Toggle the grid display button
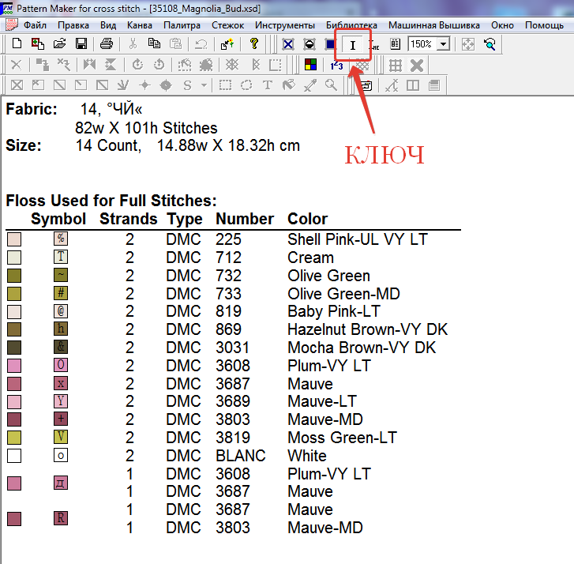574x564 pixels. (396, 65)
